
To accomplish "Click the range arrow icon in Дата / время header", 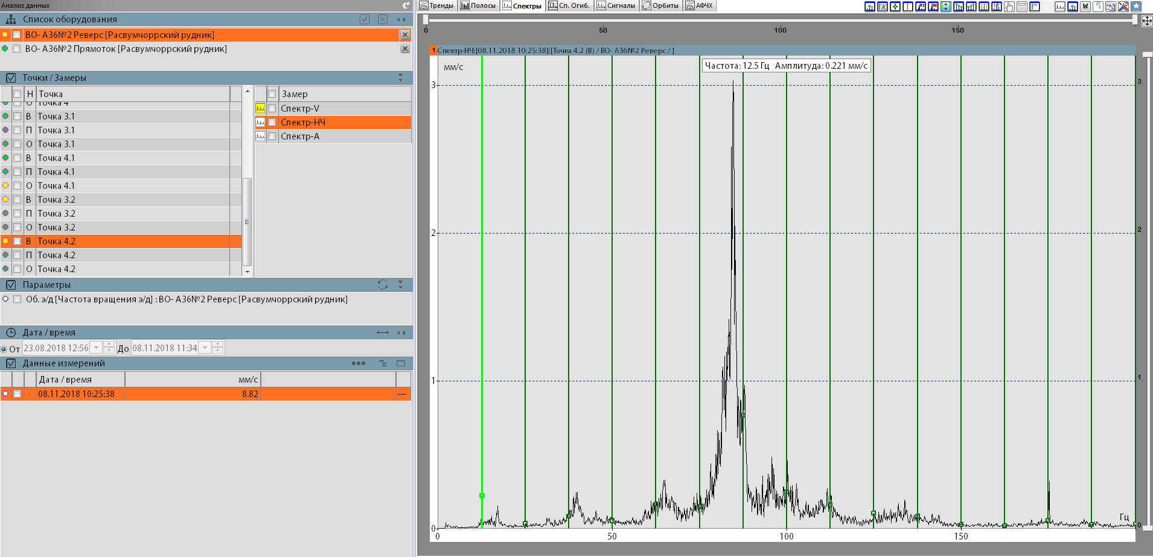I will (x=383, y=333).
